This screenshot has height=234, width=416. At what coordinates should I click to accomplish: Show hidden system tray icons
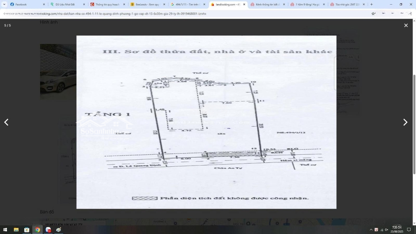371,230
